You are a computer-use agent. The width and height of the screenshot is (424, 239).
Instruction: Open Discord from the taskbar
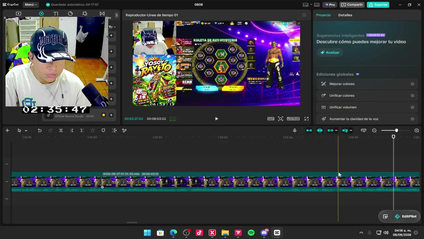[x=264, y=233]
